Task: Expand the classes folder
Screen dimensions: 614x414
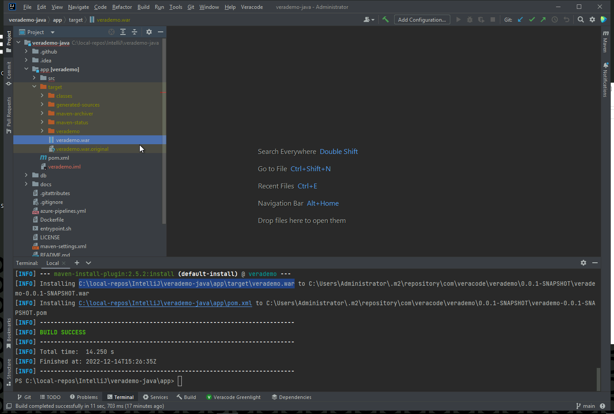Action: tap(42, 96)
